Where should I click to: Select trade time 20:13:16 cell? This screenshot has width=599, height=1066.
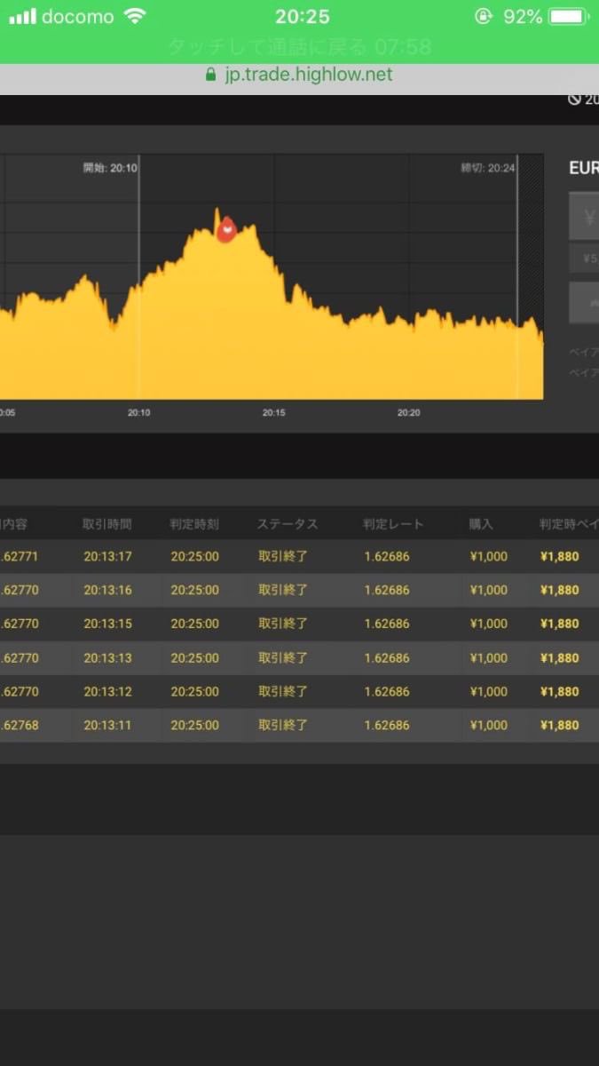(x=107, y=590)
